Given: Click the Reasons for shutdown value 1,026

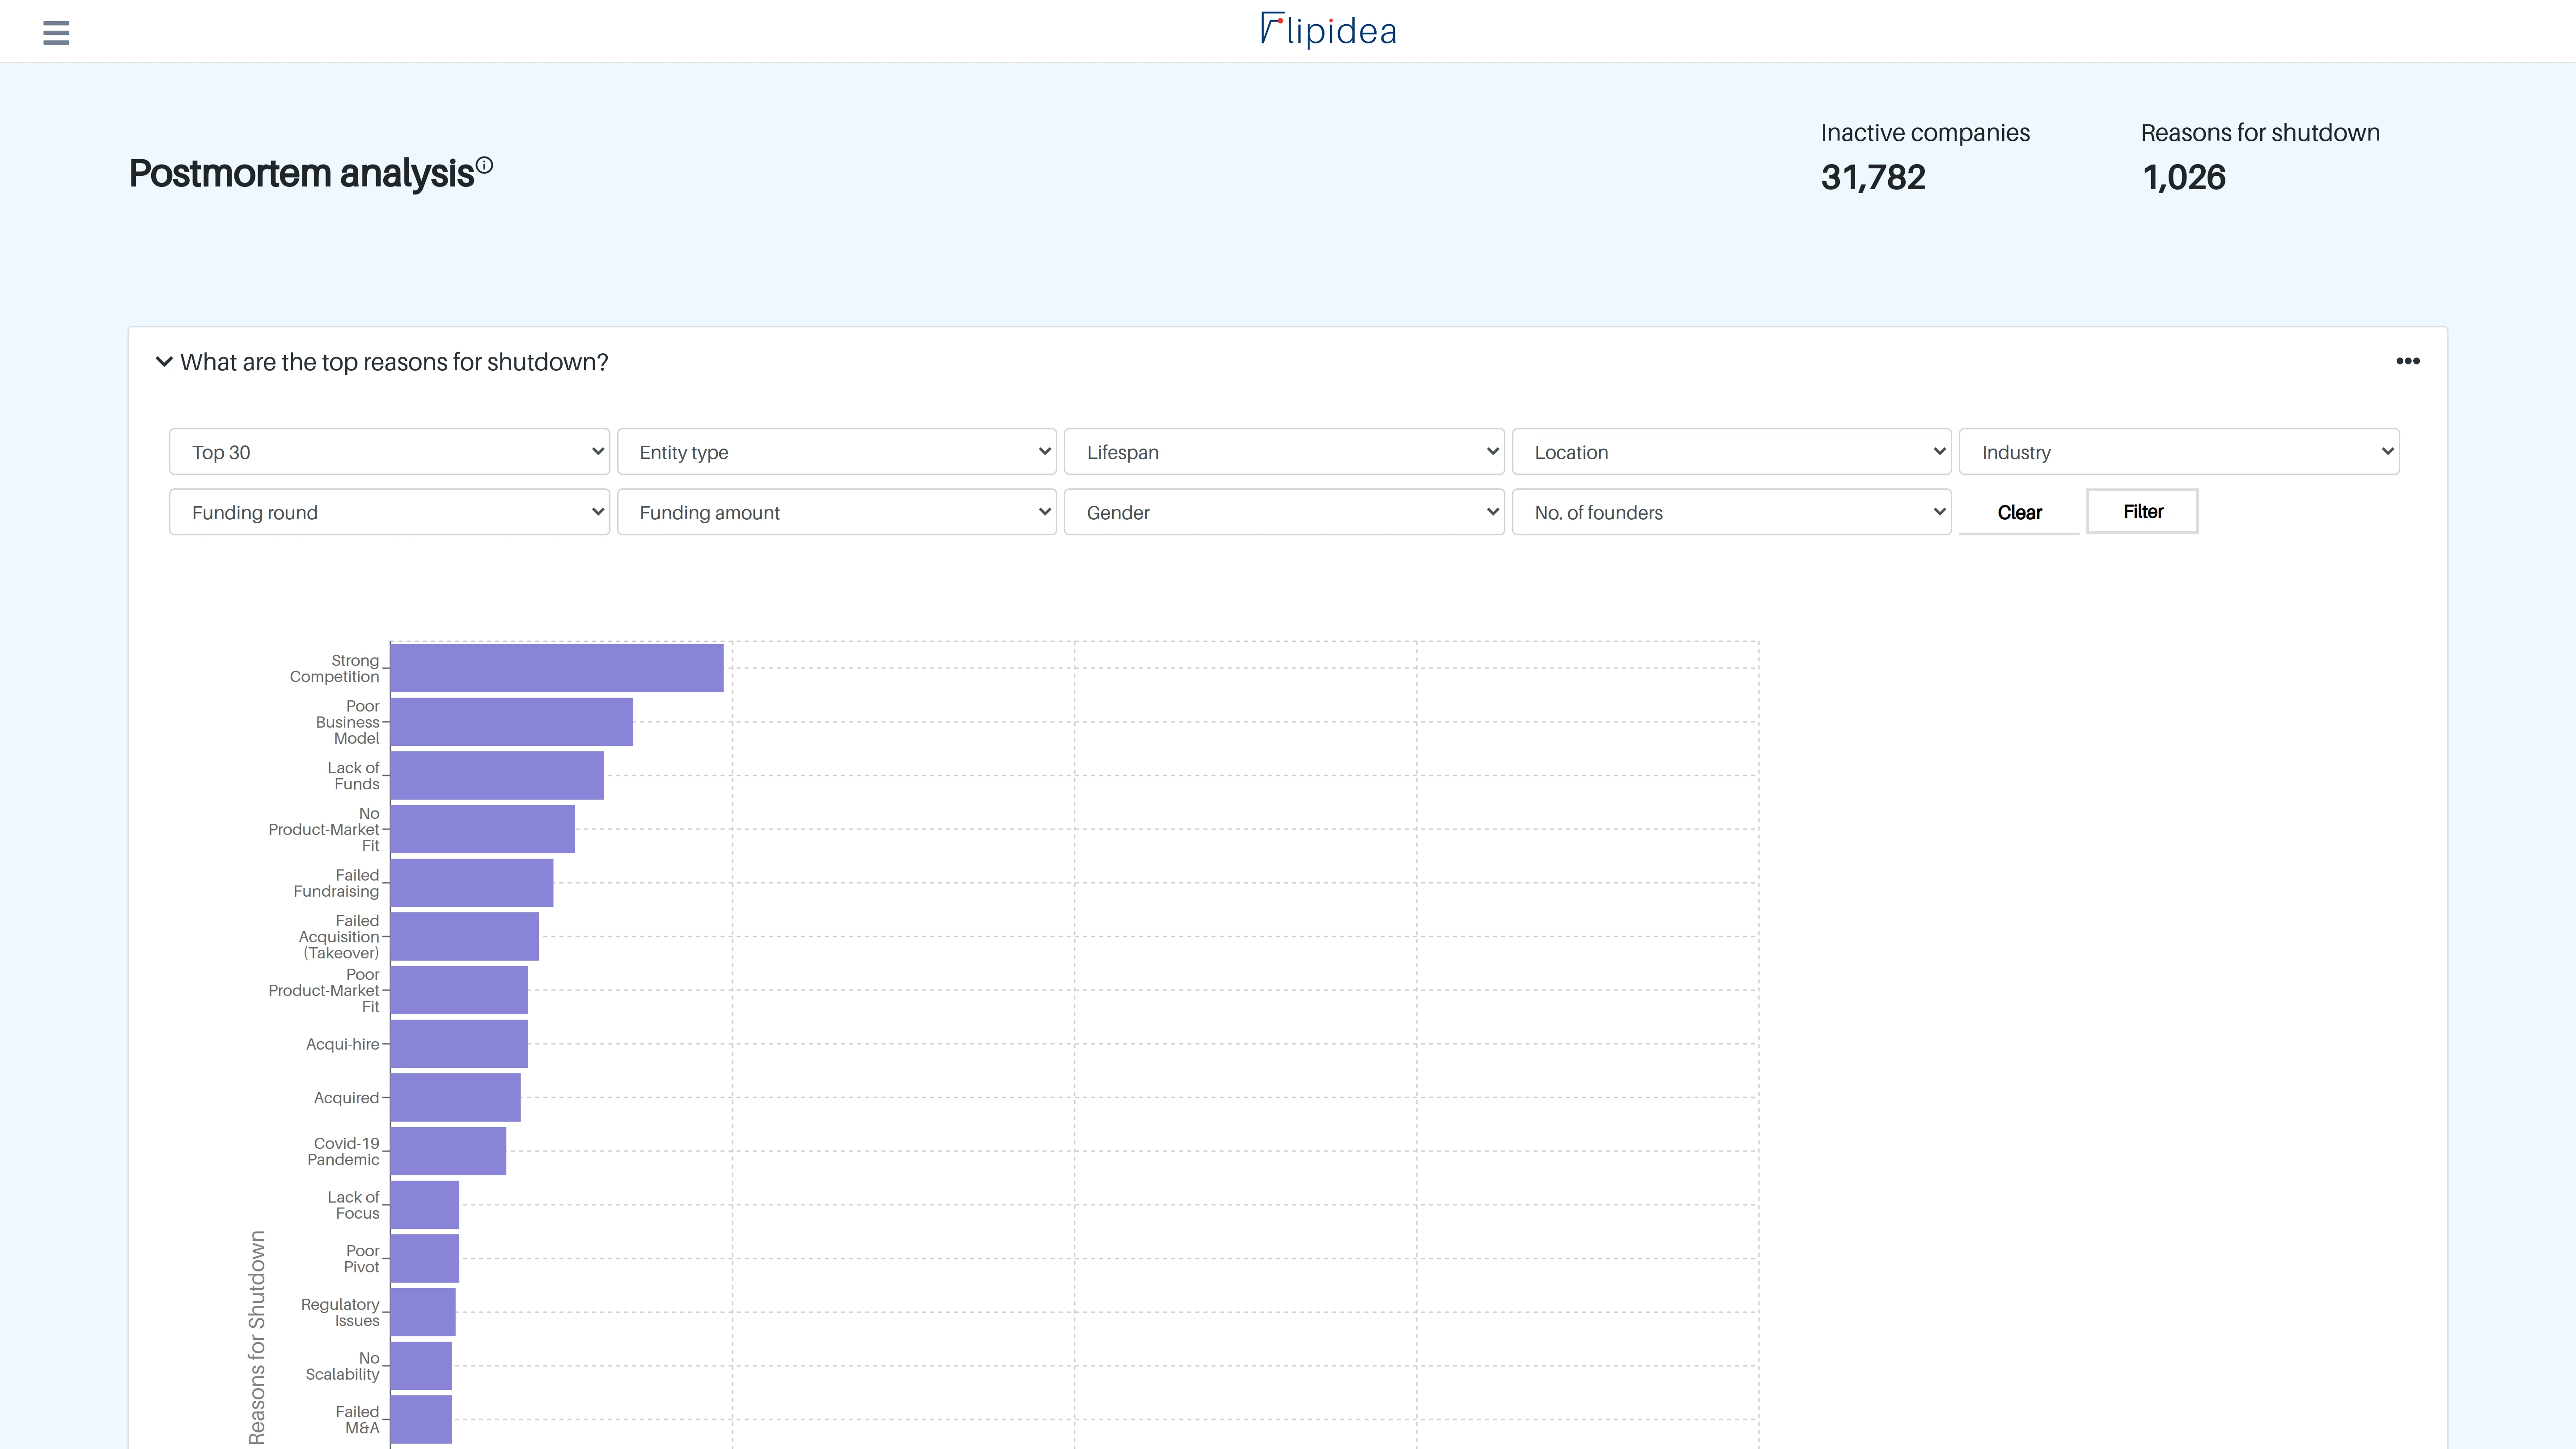Looking at the screenshot, I should click(2184, 177).
